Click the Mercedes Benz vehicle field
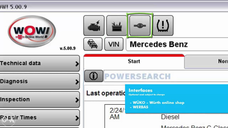228x128 pixels. point(177,44)
